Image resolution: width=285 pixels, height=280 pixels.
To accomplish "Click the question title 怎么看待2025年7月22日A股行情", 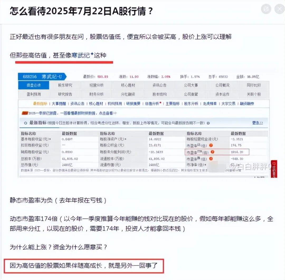I will (82, 11).
